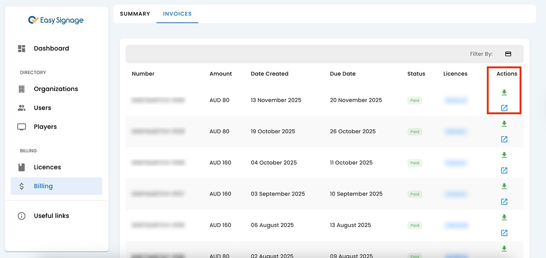Image resolution: width=546 pixels, height=258 pixels.
Task: Download the 06 August 2025 invoice
Action: point(504,217)
